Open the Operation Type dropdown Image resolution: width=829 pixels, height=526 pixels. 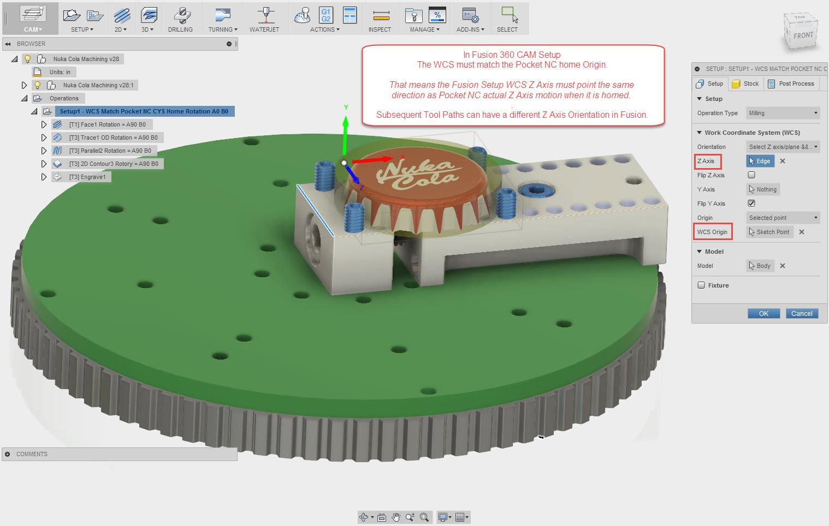[x=783, y=113]
